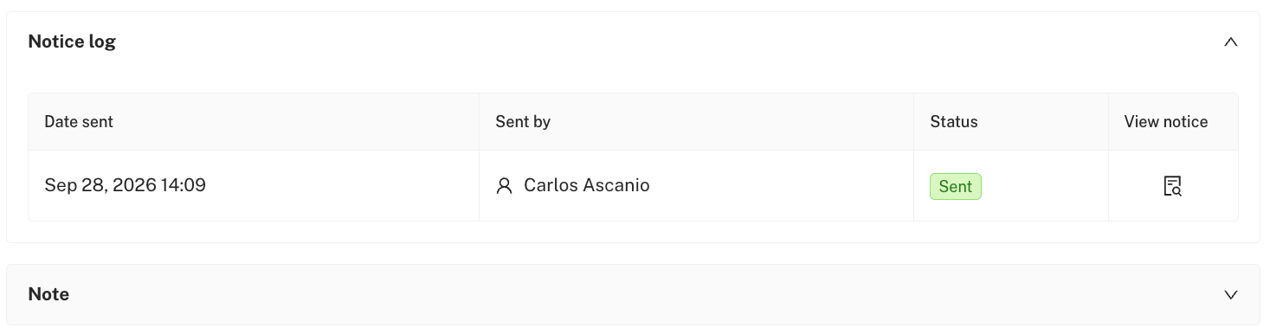Click the Notice log heading
Viewport: 1276px width, 328px height.
tap(72, 41)
